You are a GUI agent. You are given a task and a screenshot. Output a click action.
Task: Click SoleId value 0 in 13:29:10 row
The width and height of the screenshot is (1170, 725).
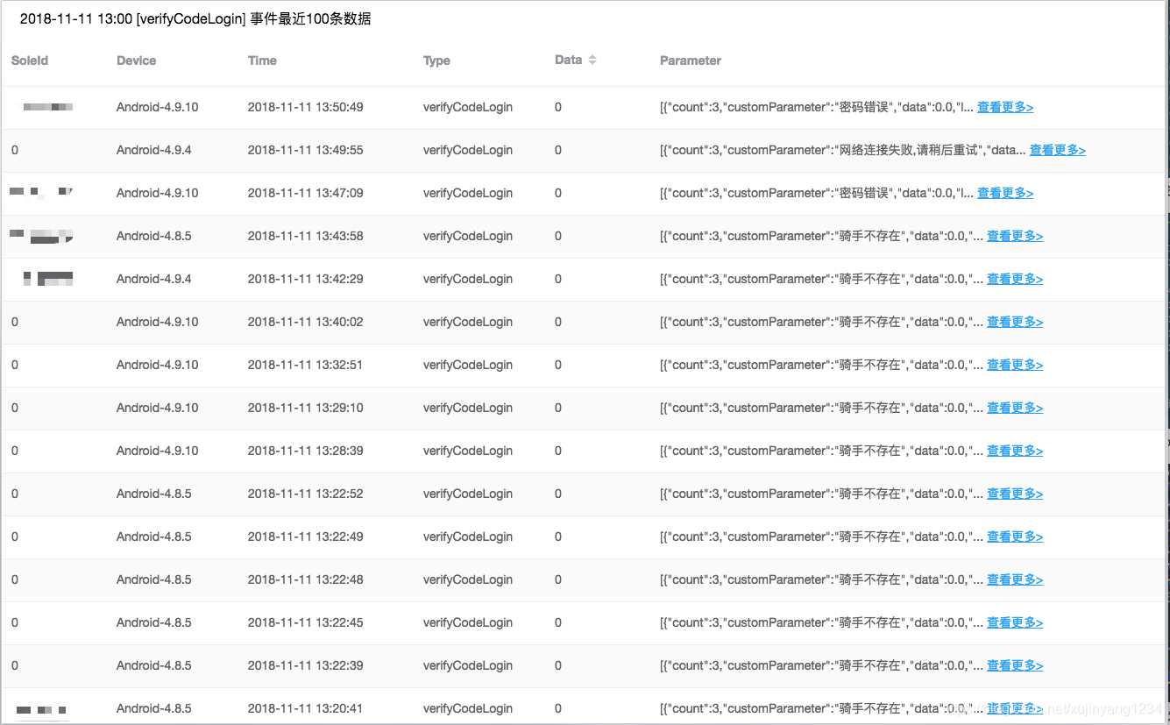click(x=15, y=408)
